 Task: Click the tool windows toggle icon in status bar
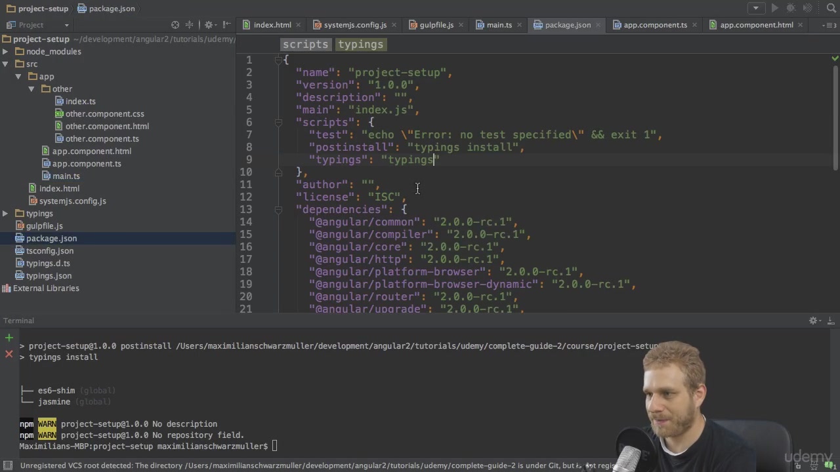pos(7,465)
